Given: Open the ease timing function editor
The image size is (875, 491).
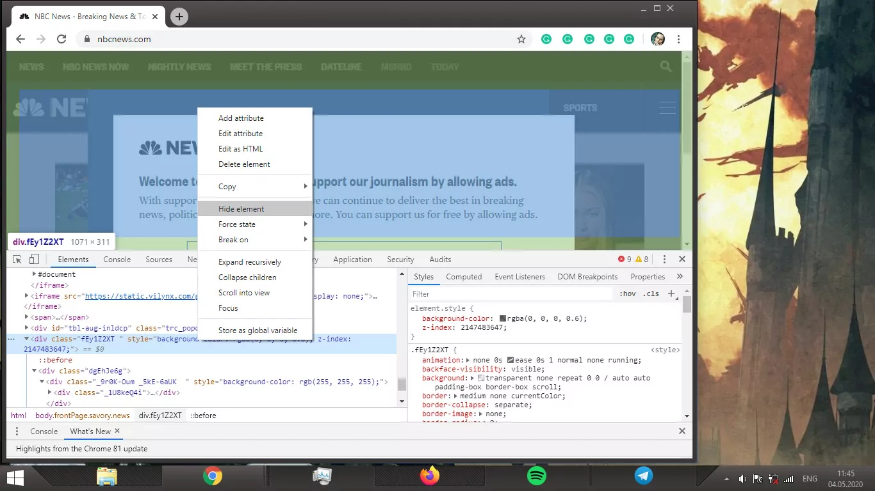Looking at the screenshot, I should tap(511, 361).
